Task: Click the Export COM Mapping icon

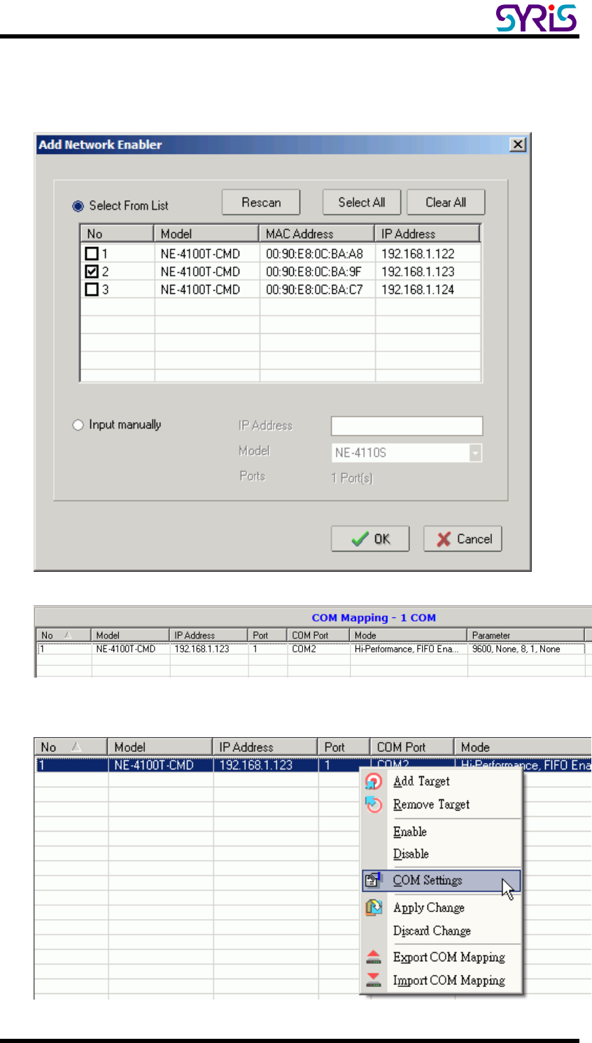Action: (x=374, y=957)
